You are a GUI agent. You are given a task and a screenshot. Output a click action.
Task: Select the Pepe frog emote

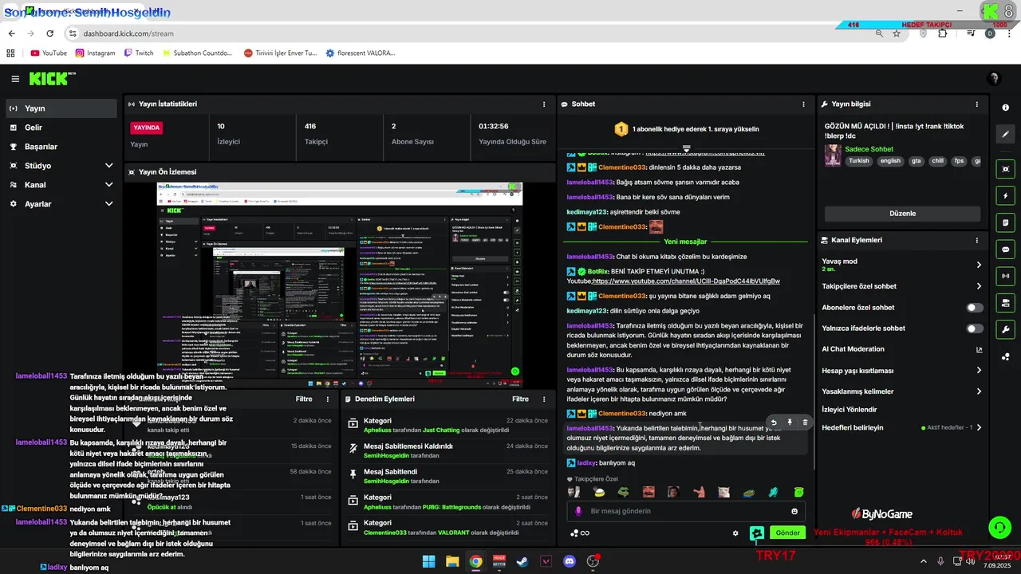(624, 493)
